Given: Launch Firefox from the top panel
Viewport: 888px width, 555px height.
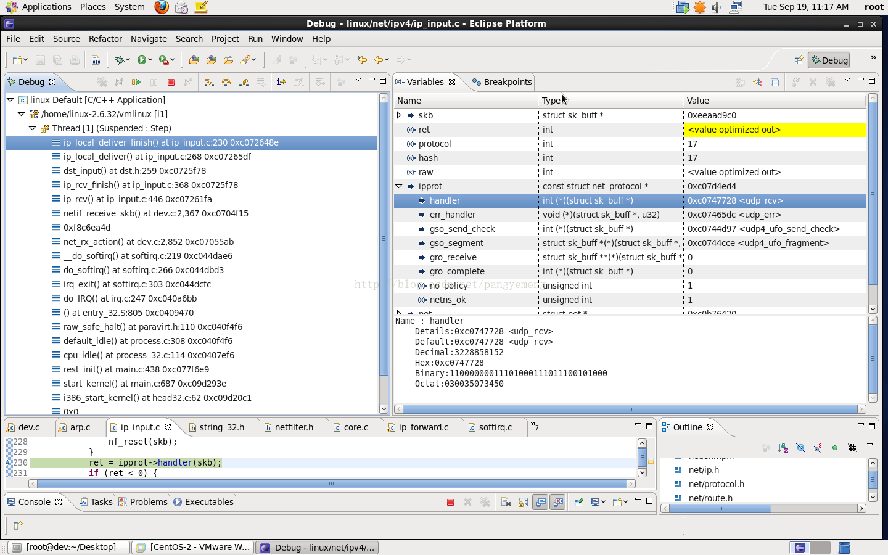Looking at the screenshot, I should tap(162, 7).
